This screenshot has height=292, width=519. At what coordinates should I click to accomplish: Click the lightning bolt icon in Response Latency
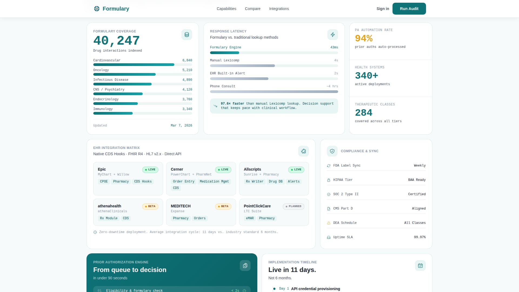point(333,35)
